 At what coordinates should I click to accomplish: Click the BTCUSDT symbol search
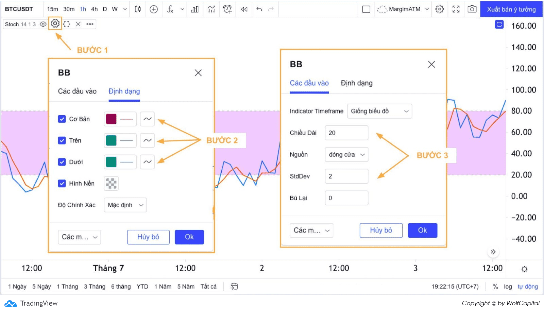(19, 9)
